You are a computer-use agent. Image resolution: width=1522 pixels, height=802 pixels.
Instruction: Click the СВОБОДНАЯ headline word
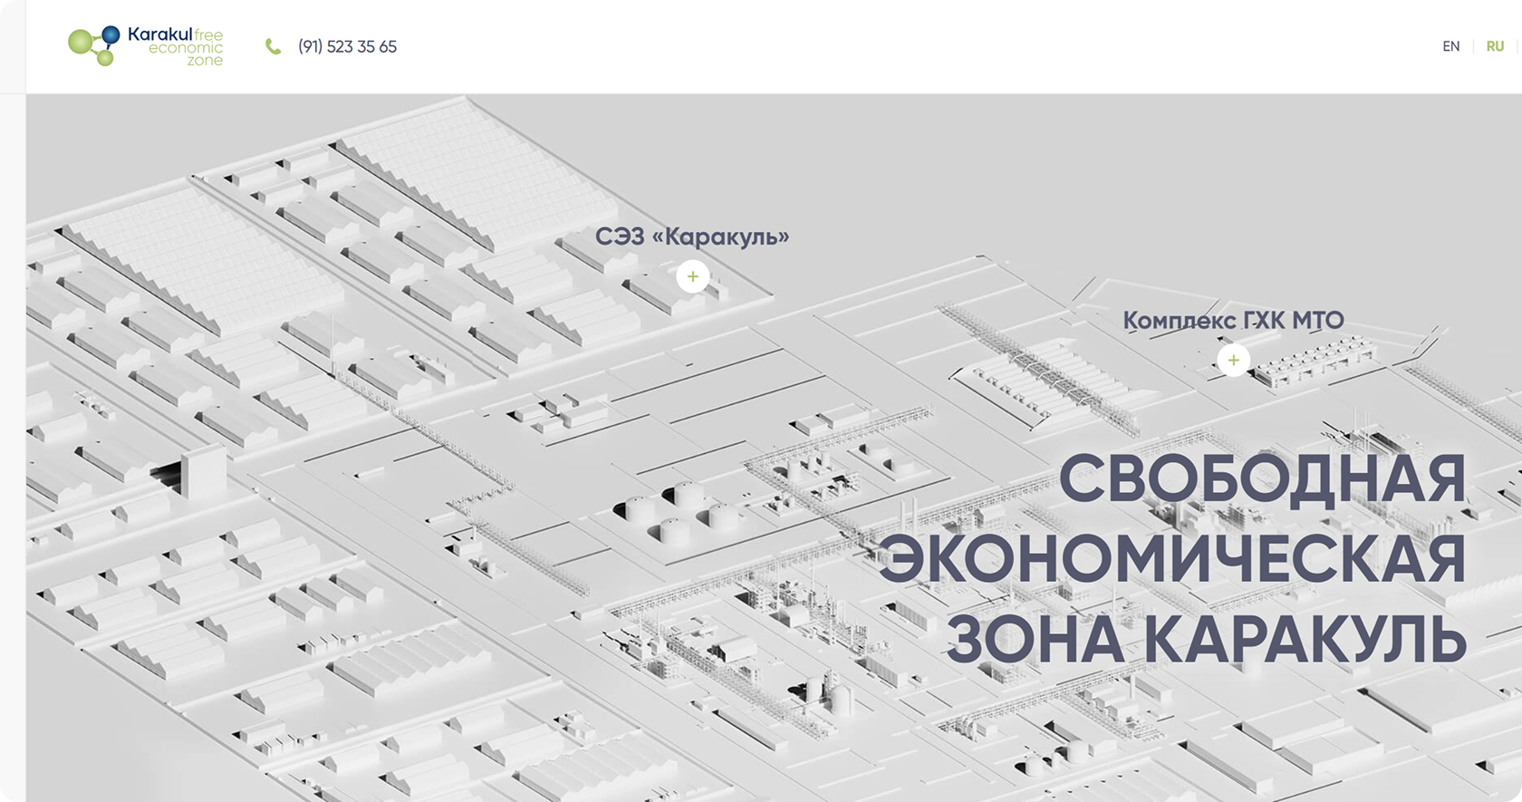click(1261, 478)
